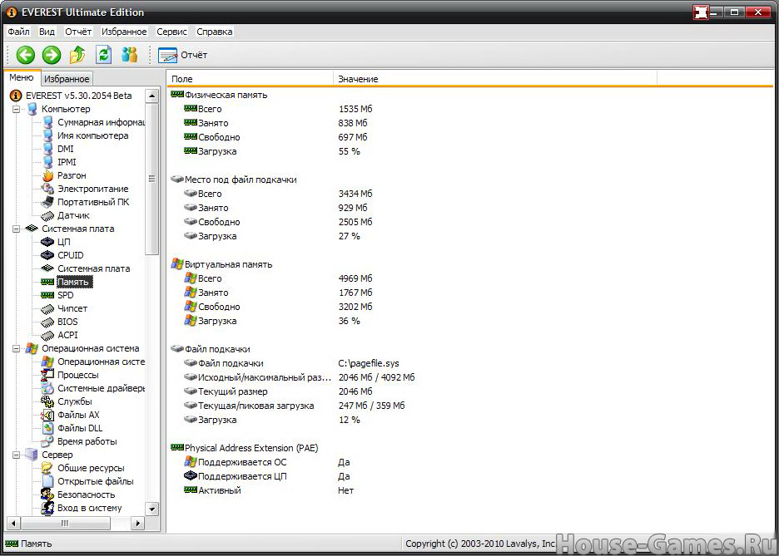Image resolution: width=779 pixels, height=556 pixels.
Task: Click the SPD memory module icon
Action: 47,295
